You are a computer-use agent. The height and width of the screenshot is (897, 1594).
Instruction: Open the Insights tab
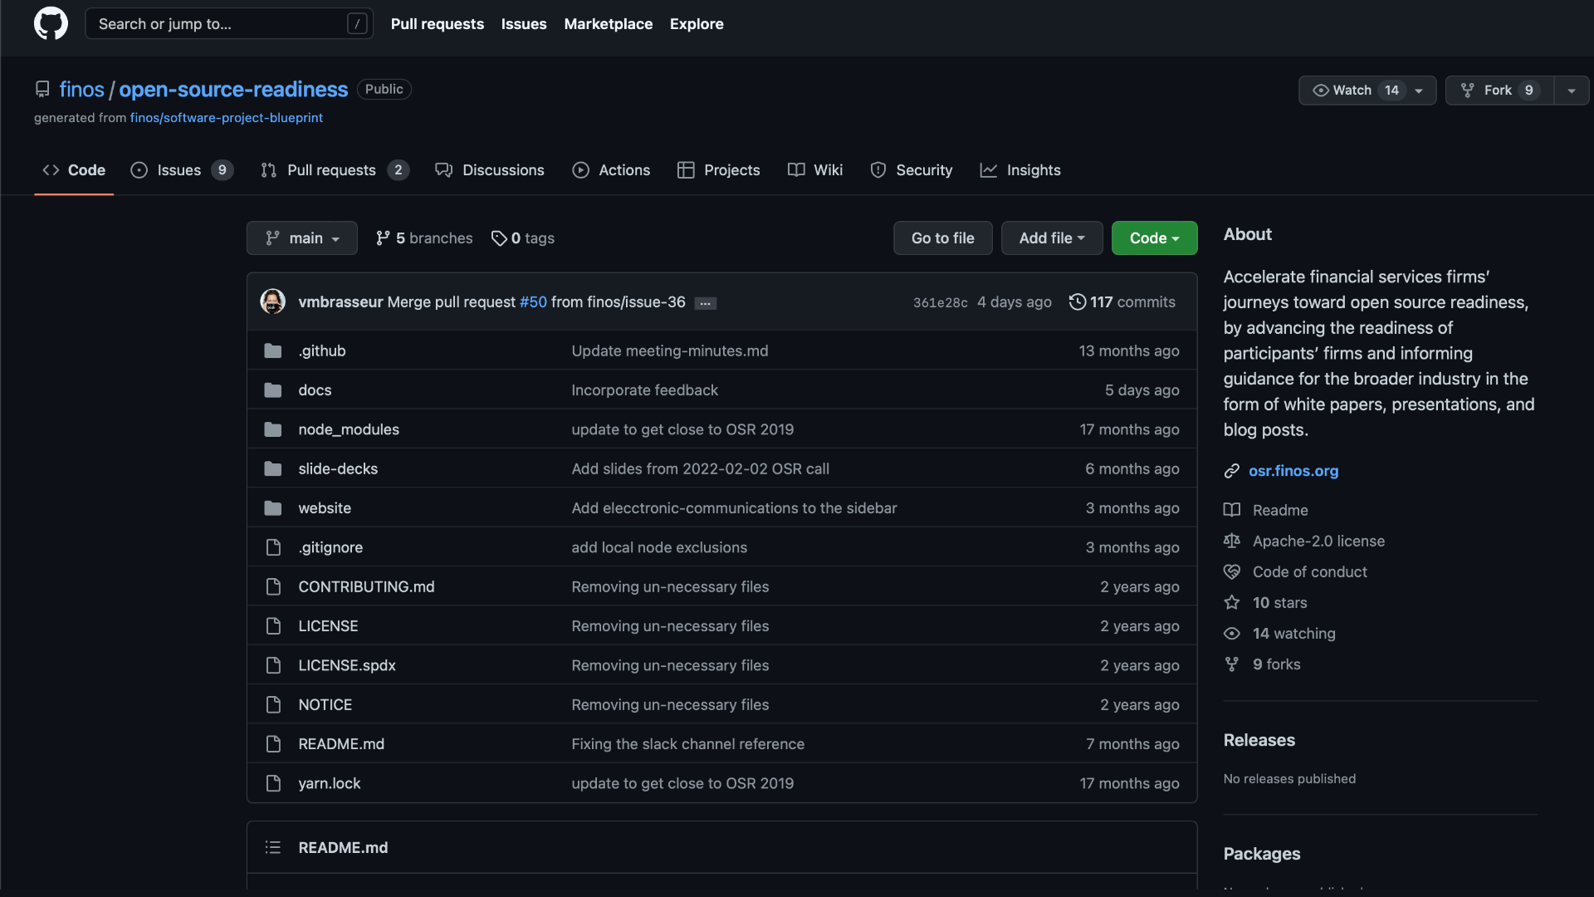1020,170
